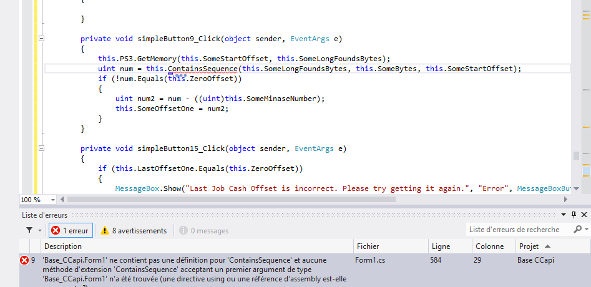
Task: Sort errors by Ligne column
Action: 450,246
